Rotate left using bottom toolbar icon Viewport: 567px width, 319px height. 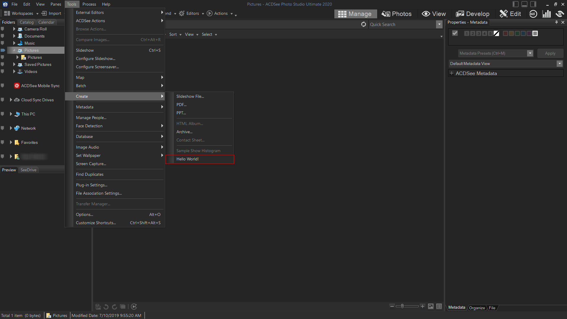(106, 307)
